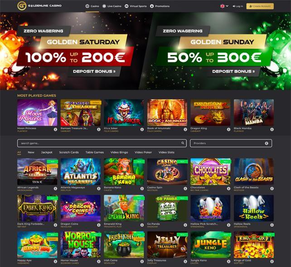
Task: Click Golden Saturday Deposit Bonus button
Action: click(x=94, y=71)
